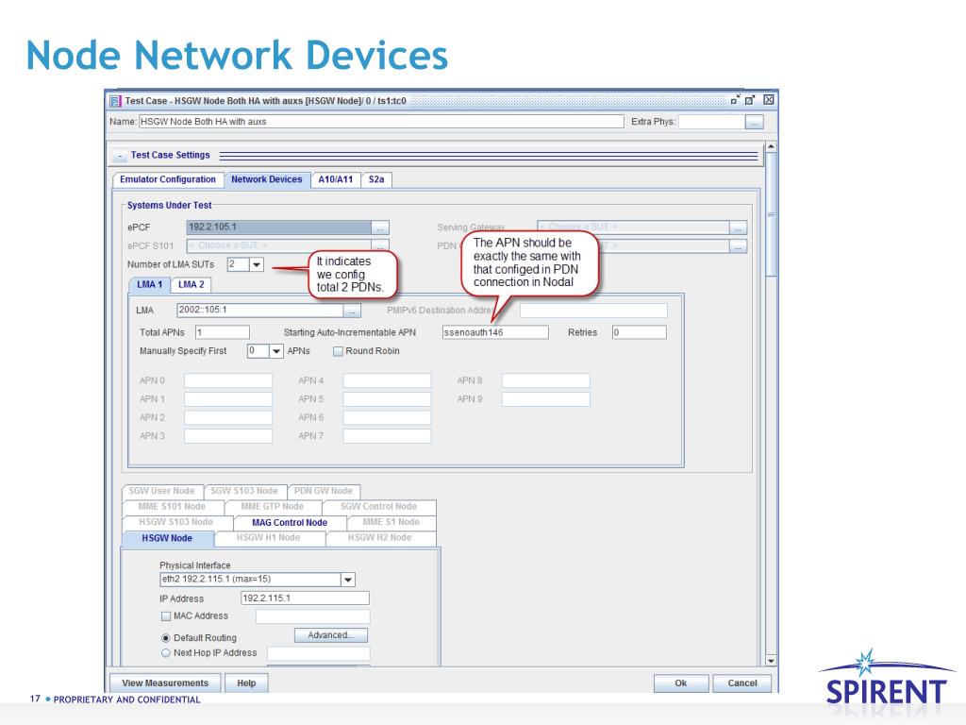966x725 pixels.
Task: Click the IP Address field showing 192.2.115.1
Action: coord(305,598)
